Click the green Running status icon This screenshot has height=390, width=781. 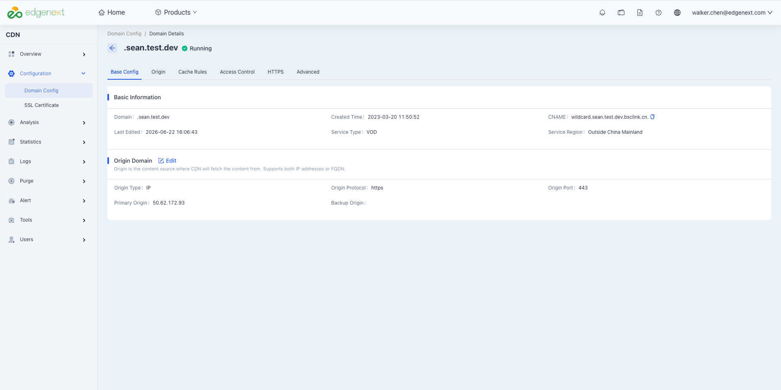click(185, 48)
